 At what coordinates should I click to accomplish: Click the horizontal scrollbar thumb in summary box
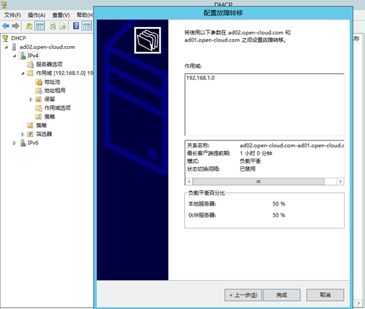pyautogui.click(x=258, y=182)
